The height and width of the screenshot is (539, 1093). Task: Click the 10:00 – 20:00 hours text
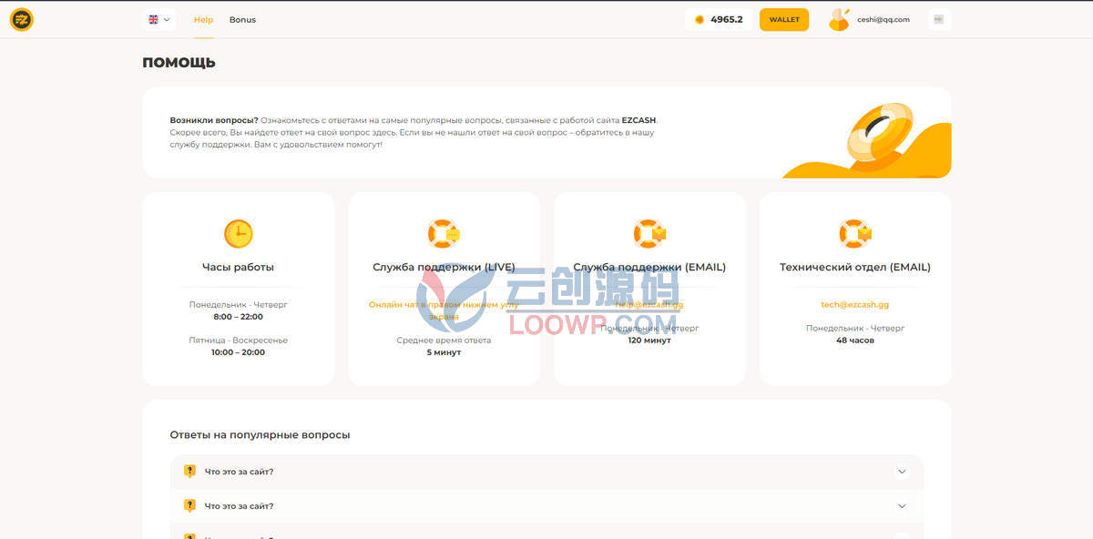(239, 352)
